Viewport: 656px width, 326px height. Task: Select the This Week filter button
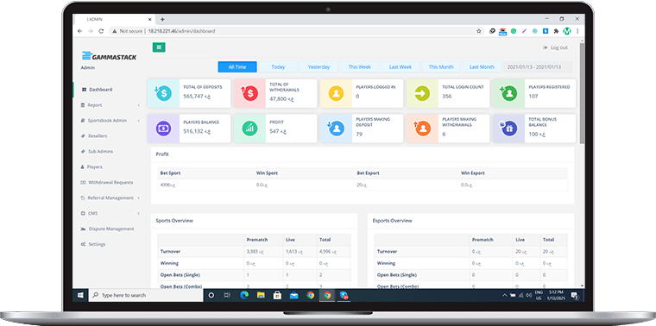coord(359,67)
